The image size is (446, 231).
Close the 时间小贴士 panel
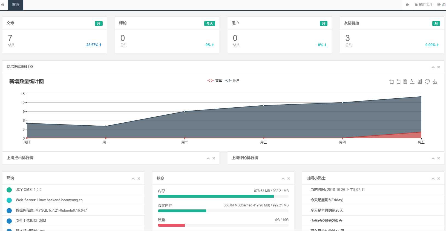click(x=439, y=179)
